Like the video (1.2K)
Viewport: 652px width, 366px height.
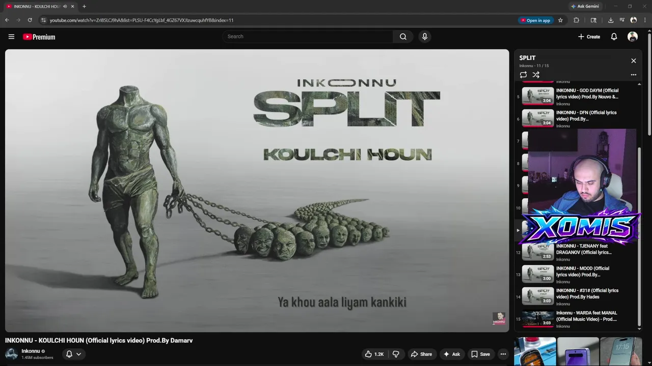click(x=374, y=354)
